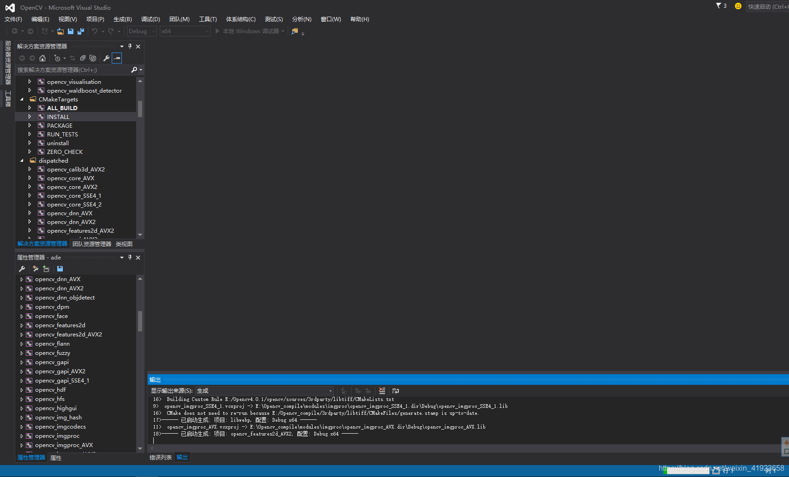Viewport: 789px width, 477px height.
Task: Open the 帮助(H) help menu
Action: point(360,19)
